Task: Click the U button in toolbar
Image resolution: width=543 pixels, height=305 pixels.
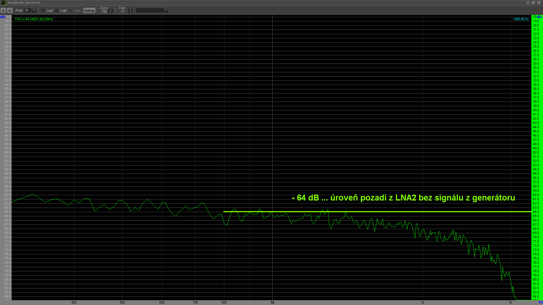Action: [10, 11]
